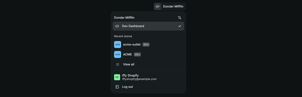Open the ACME store
The image size is (302, 97).
click(148, 54)
